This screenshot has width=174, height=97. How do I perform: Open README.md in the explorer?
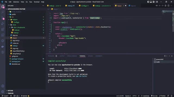coord(16,64)
